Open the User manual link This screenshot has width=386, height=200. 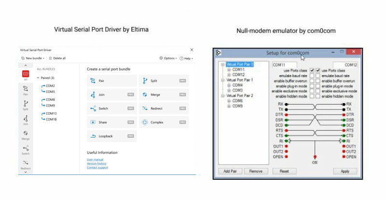point(95,160)
